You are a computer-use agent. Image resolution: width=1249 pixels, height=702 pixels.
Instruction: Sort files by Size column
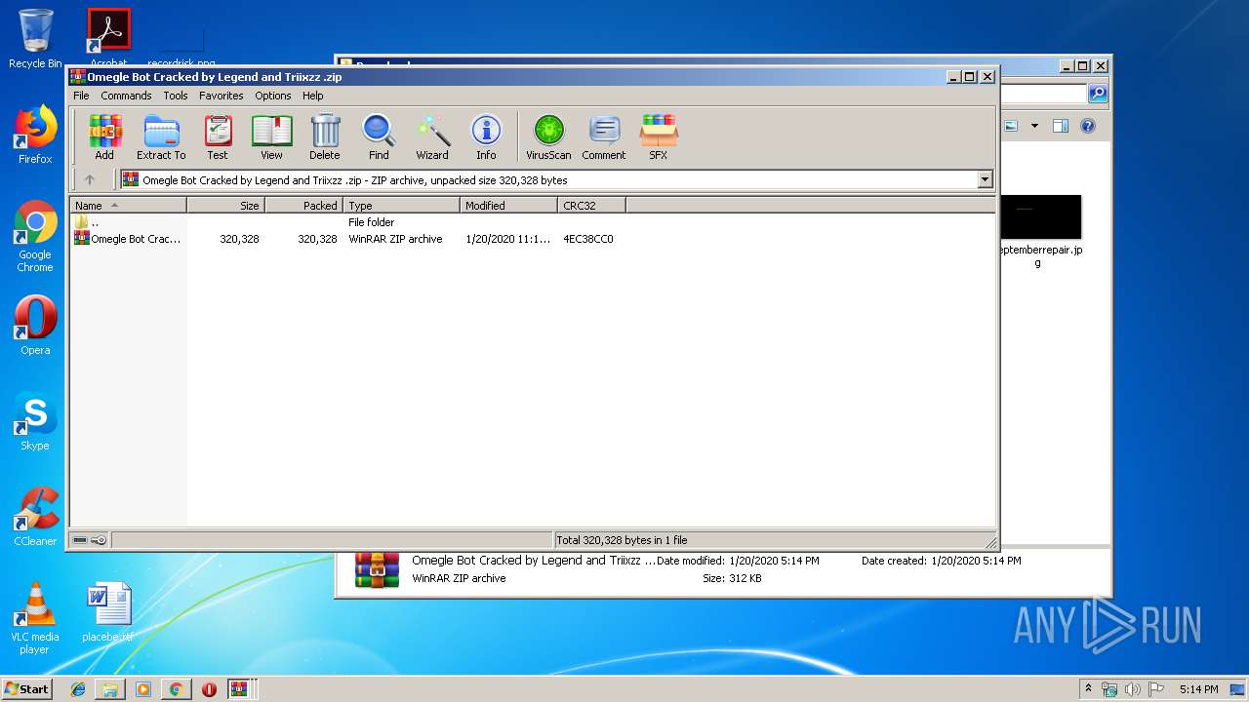pos(225,206)
